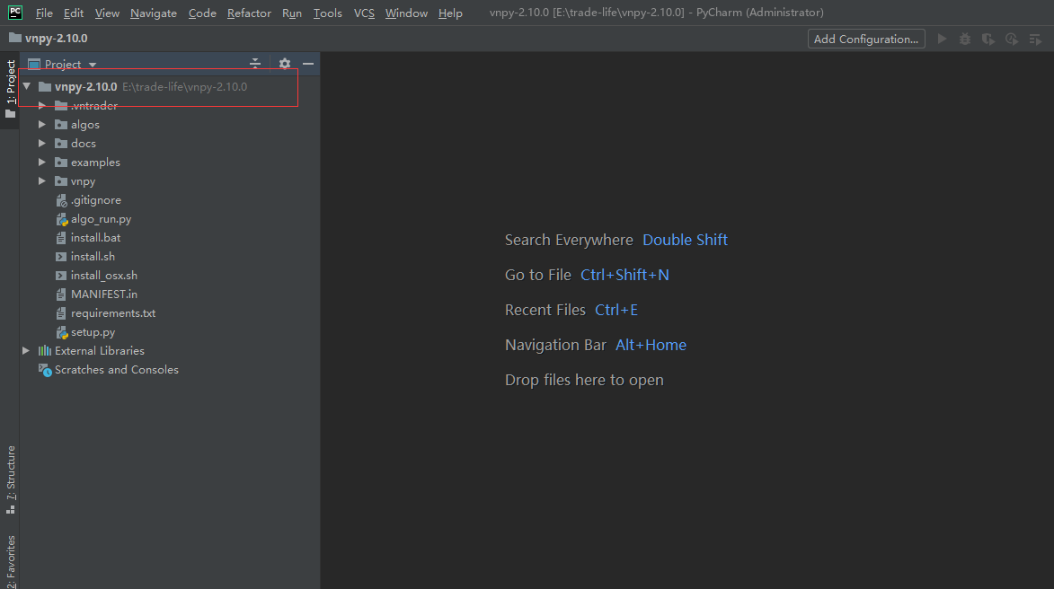
Task: Toggle the 2: Favorites tool window tab
Action: (x=10, y=561)
